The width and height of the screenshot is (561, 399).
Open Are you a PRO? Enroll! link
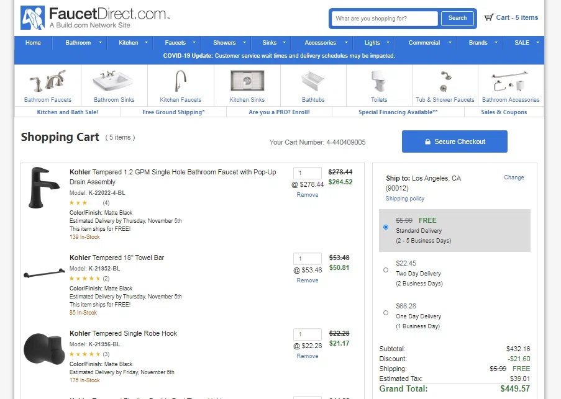point(279,112)
